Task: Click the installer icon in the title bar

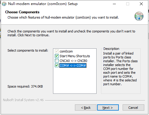Action: 4,4
